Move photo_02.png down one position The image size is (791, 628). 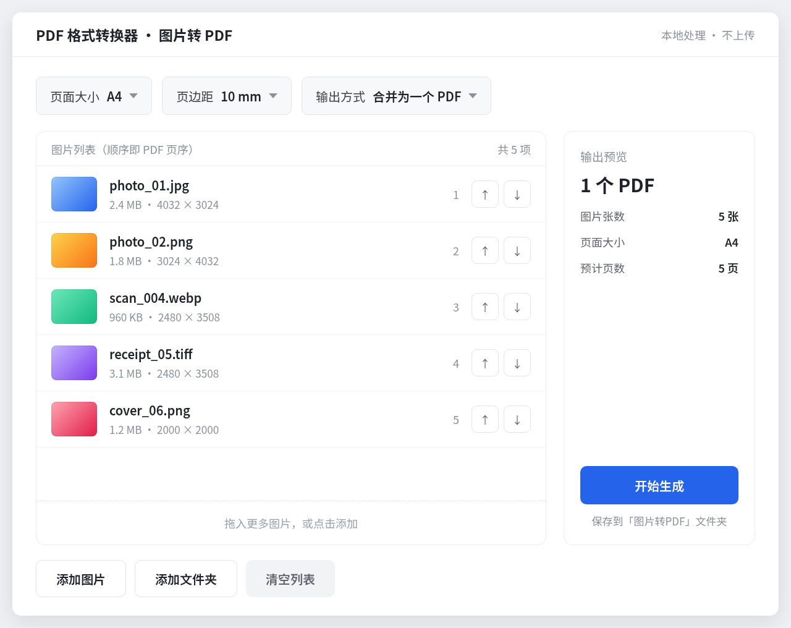coord(517,250)
